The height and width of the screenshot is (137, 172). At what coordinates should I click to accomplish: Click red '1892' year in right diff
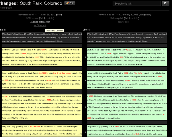[122, 57]
